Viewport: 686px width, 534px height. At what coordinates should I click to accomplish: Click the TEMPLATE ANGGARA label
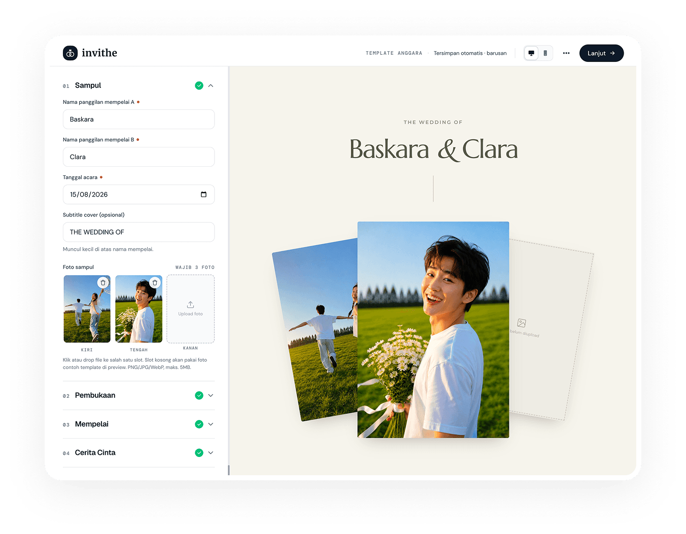click(x=394, y=53)
